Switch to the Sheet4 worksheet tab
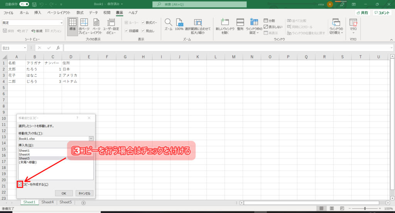Viewport: 395px width, 213px height. (47, 202)
